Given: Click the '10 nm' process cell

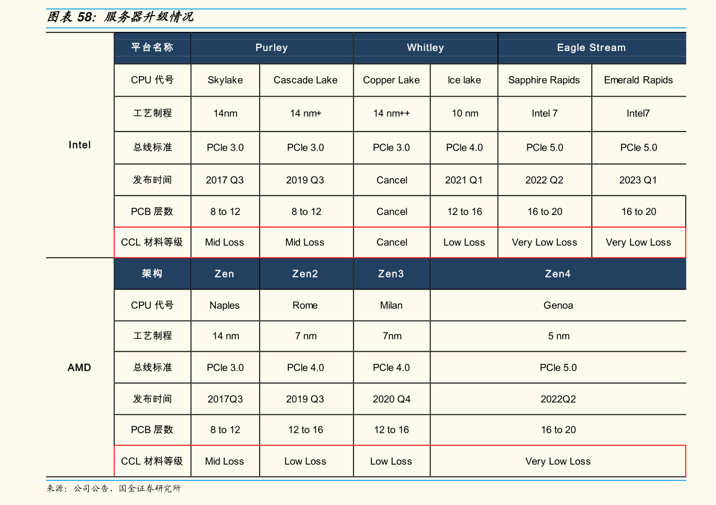Looking at the screenshot, I should click(465, 113).
